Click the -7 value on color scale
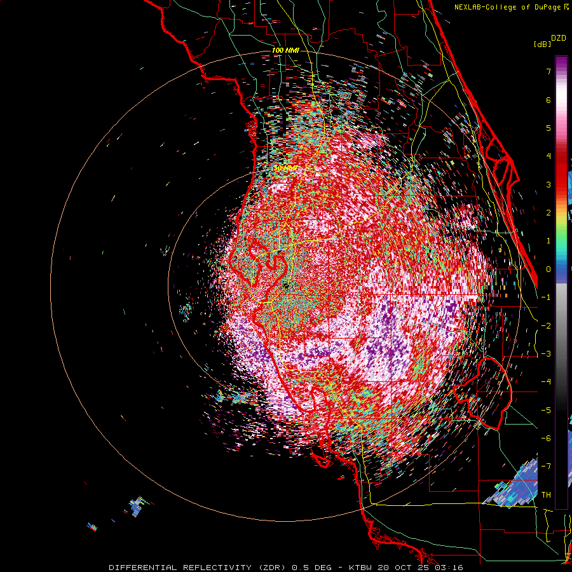The width and height of the screenshot is (572, 572). coord(546,466)
